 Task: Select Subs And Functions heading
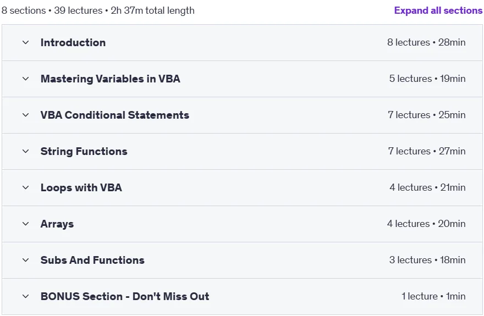tap(92, 260)
